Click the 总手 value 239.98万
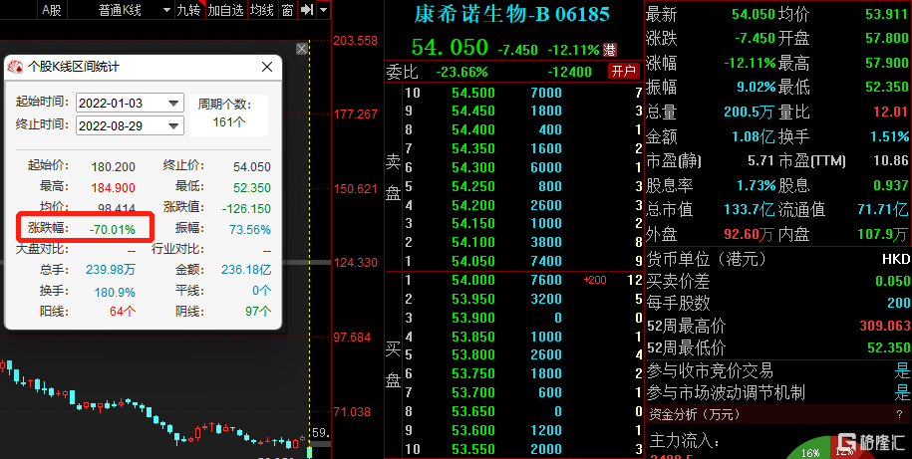 coord(111,270)
